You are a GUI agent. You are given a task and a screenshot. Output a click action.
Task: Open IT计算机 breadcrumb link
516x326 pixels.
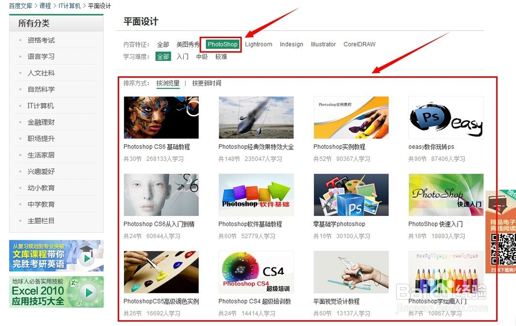click(x=70, y=6)
